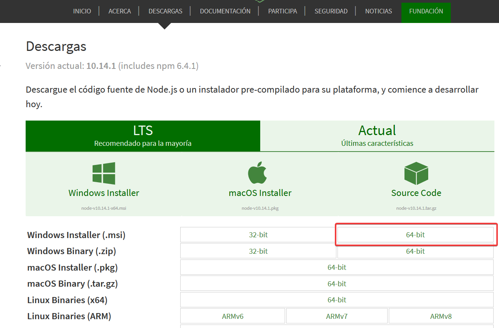Click the Windows Installer link
499x328 pixels.
[x=104, y=193]
